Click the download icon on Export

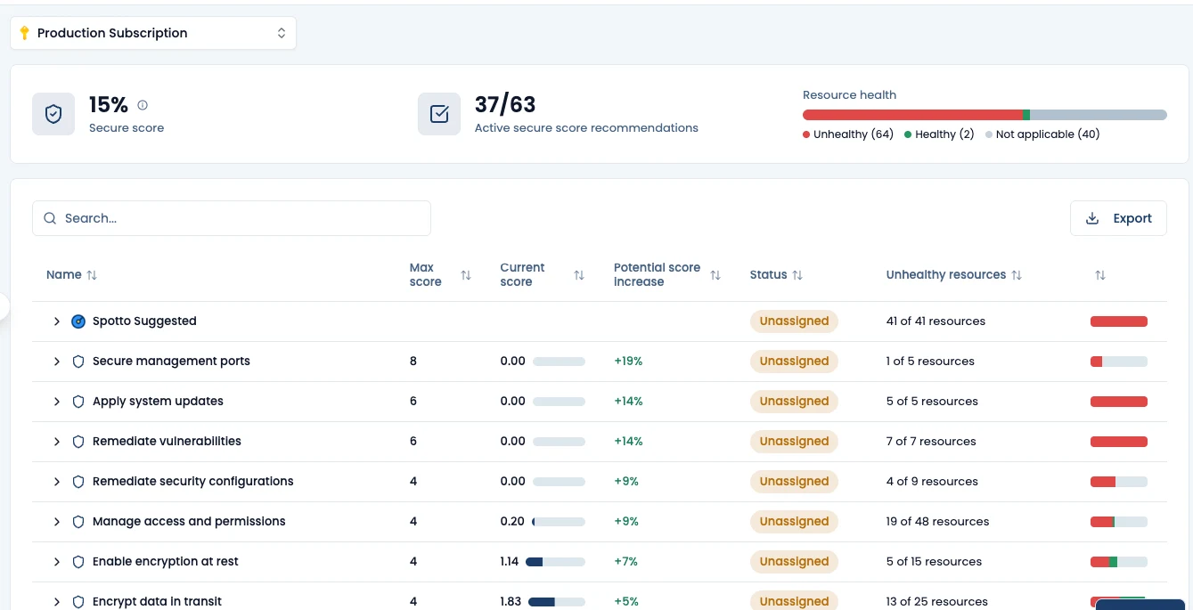(x=1092, y=218)
